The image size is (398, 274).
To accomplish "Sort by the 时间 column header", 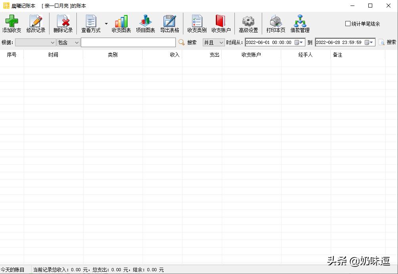I will point(53,55).
